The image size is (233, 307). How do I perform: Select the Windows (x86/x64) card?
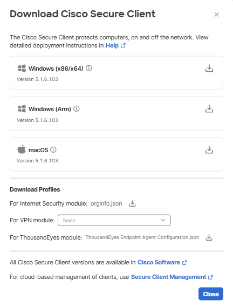pos(116,73)
